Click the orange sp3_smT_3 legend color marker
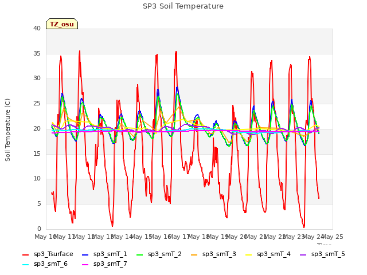This screenshot has width=367, height=275. click(194, 254)
